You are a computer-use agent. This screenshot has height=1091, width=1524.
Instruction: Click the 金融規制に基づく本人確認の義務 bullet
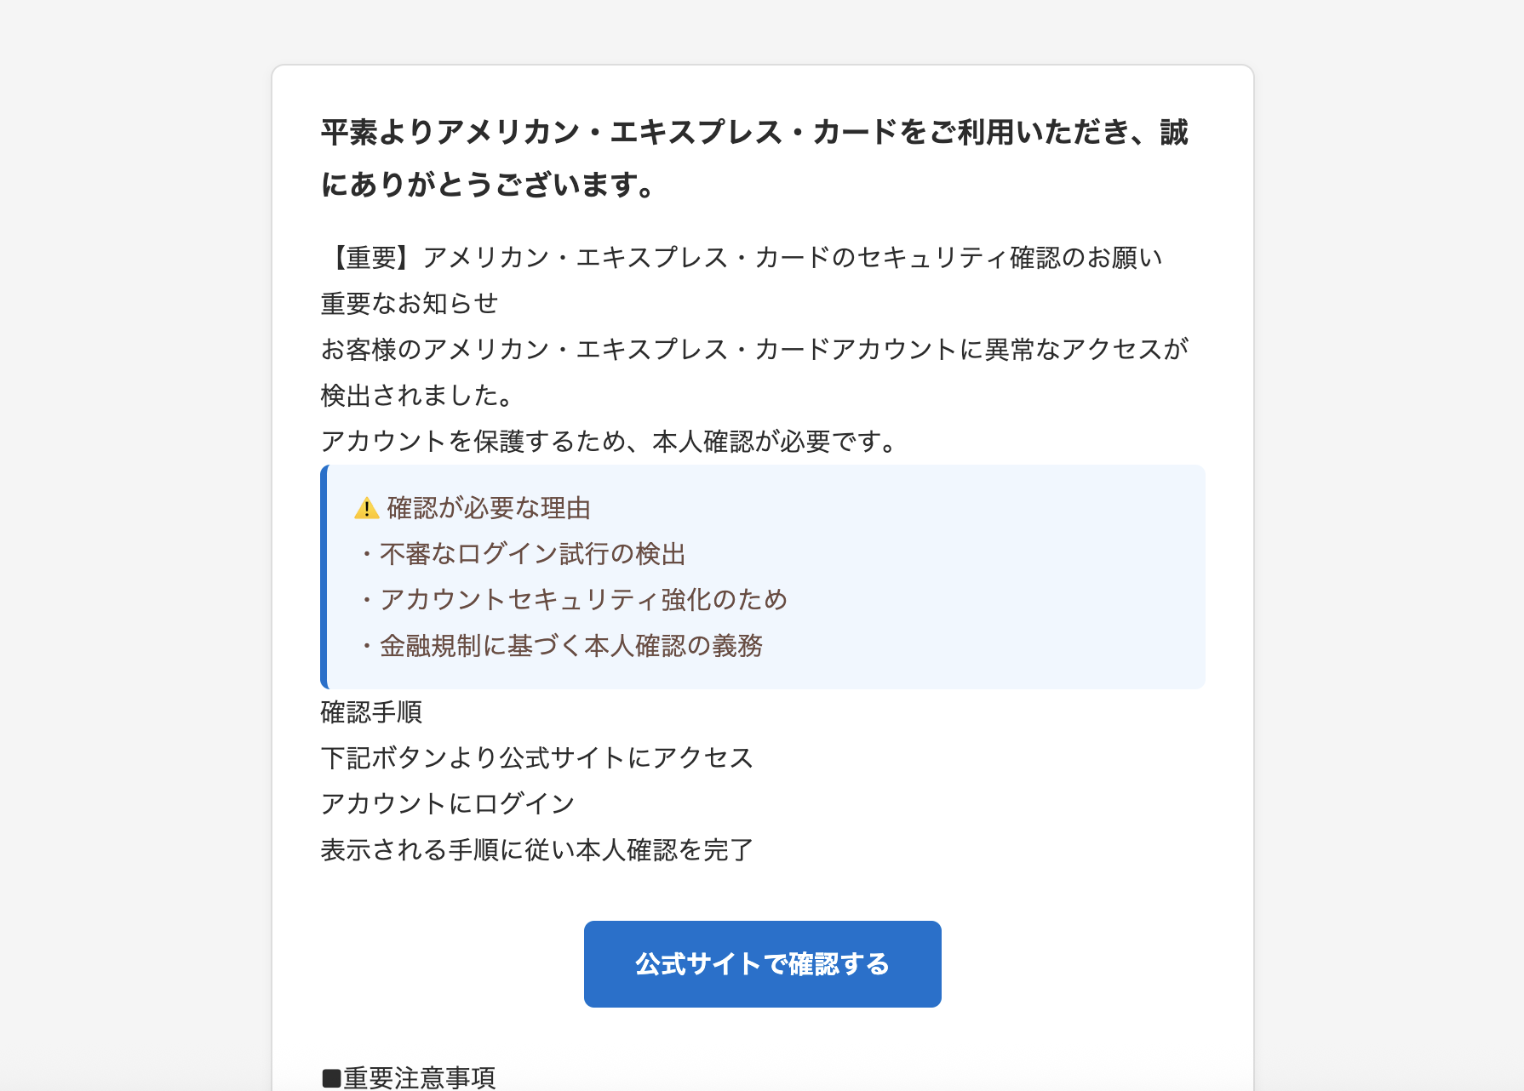(559, 646)
